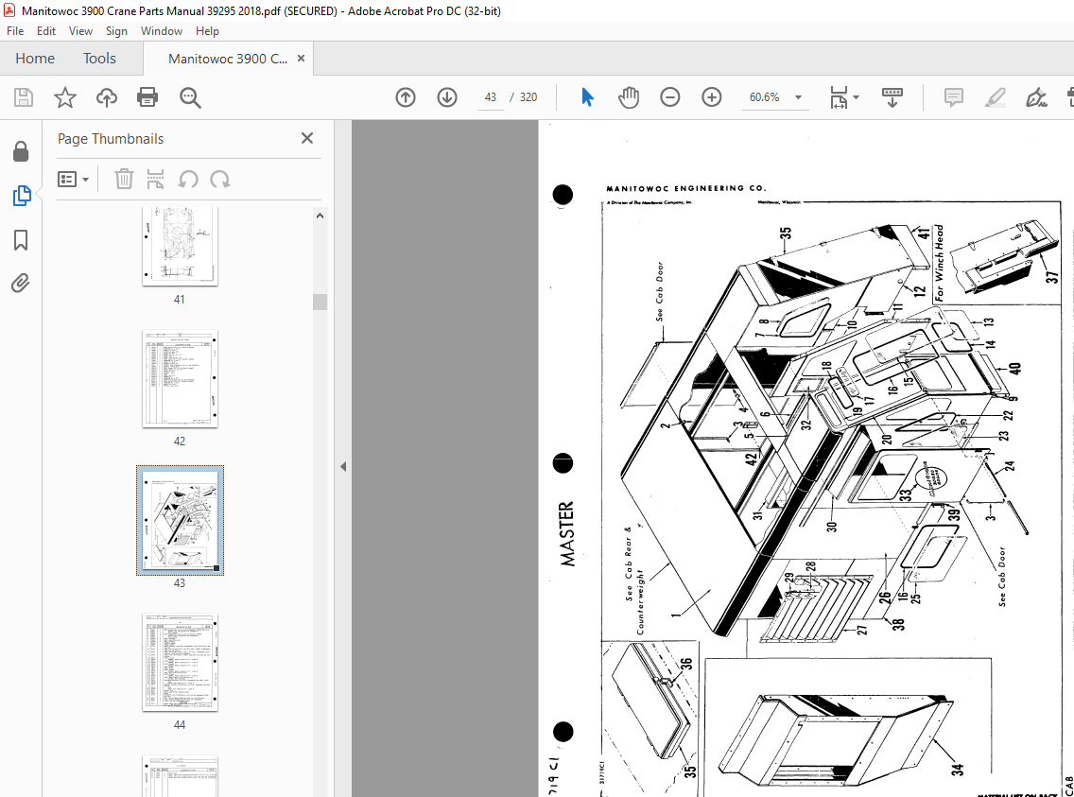Click the total pages label 320
The width and height of the screenshot is (1074, 797).
coord(528,97)
